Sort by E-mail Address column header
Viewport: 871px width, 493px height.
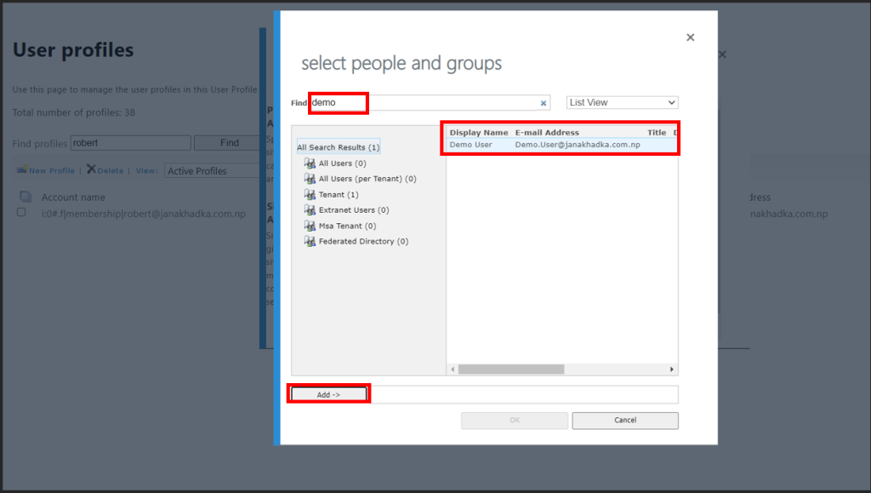(547, 132)
